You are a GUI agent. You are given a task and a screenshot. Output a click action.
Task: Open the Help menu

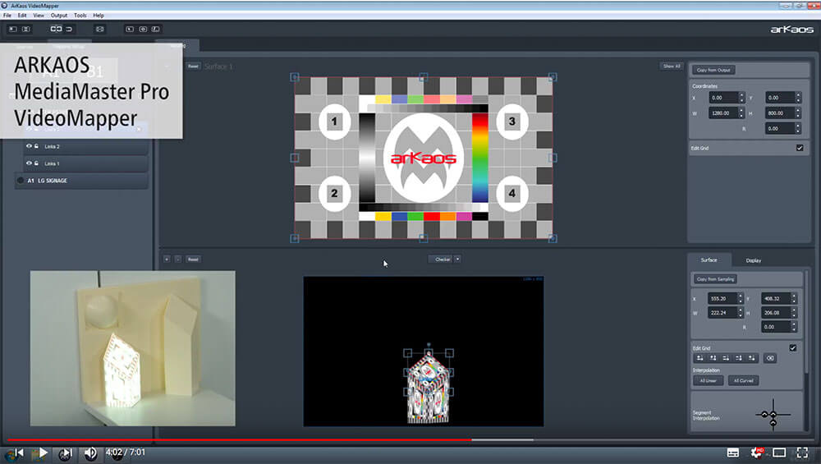tap(99, 15)
